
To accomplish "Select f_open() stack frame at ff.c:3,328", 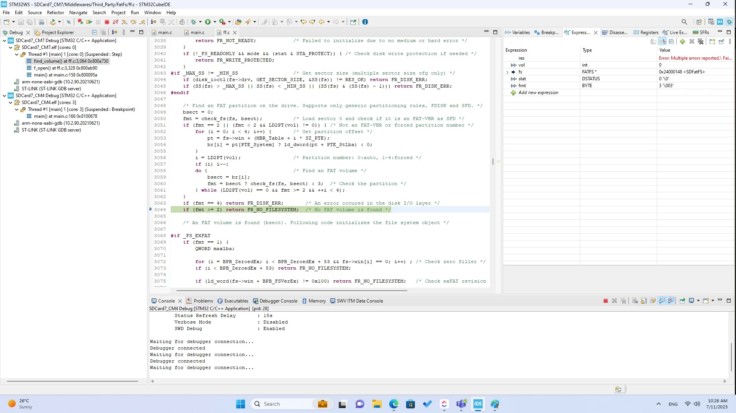I will pyautogui.click(x=65, y=68).
